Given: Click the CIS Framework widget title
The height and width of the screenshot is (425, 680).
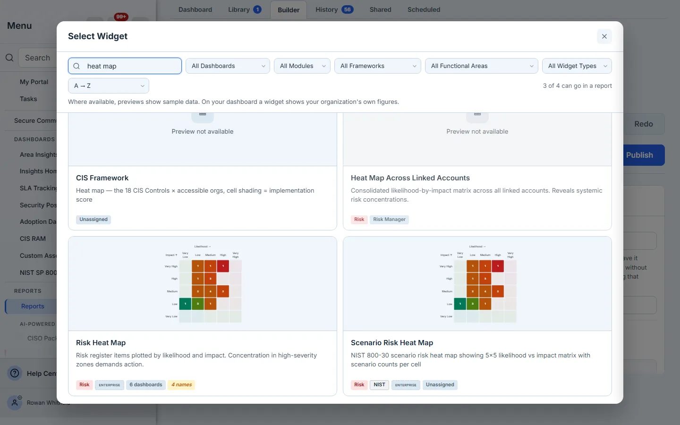Looking at the screenshot, I should [x=102, y=178].
